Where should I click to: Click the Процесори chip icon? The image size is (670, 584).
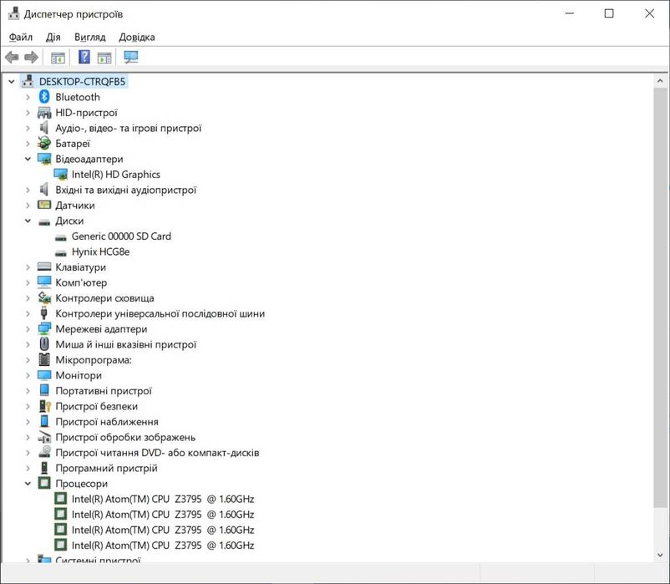click(44, 483)
